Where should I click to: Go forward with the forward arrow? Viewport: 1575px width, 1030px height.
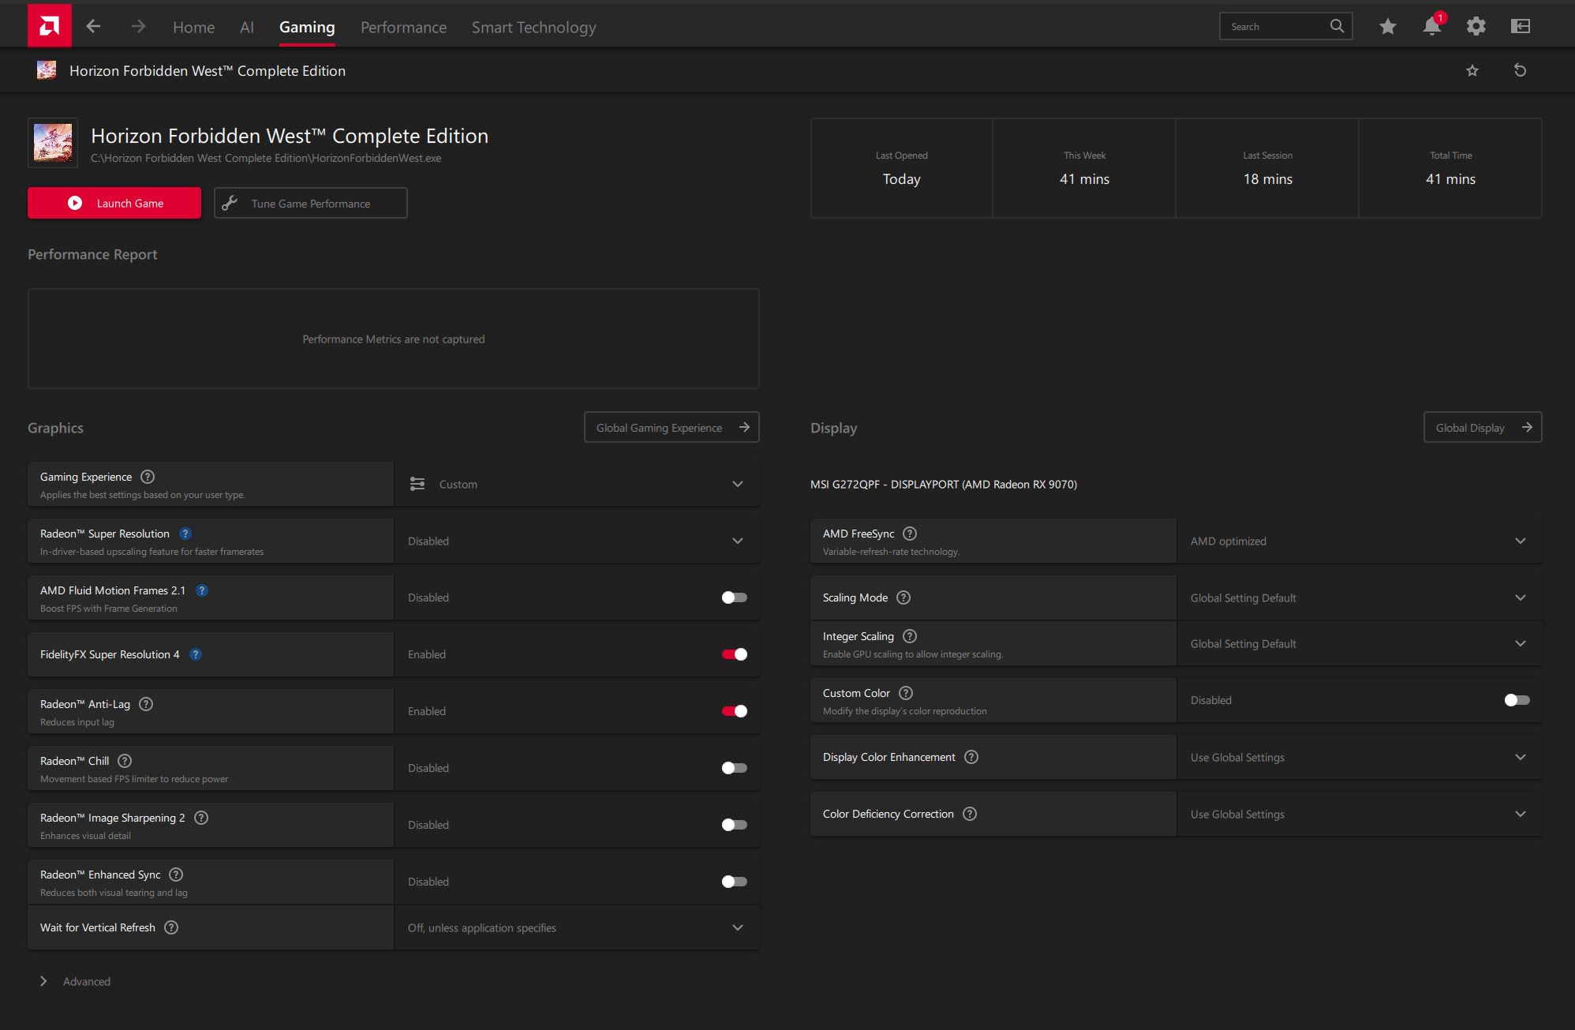pos(138,26)
